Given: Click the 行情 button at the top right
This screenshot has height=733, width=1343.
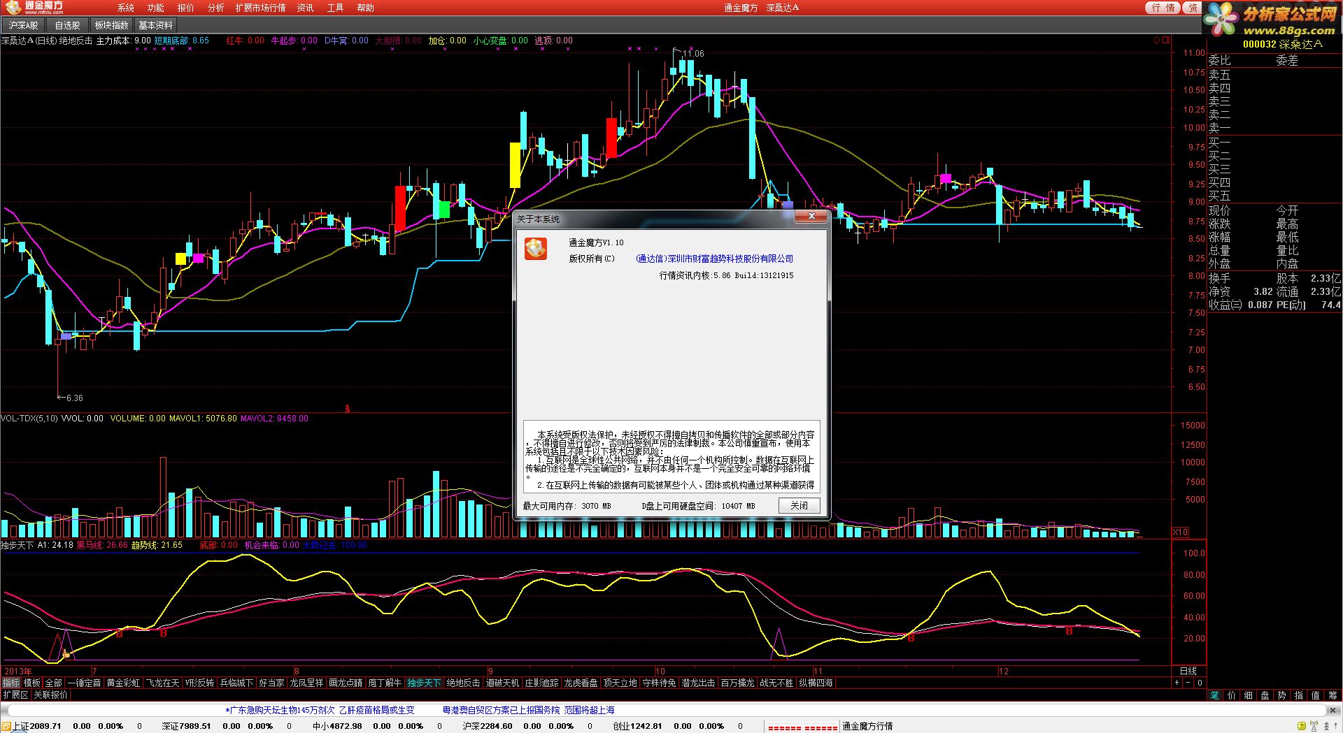Looking at the screenshot, I should click(x=1163, y=8).
